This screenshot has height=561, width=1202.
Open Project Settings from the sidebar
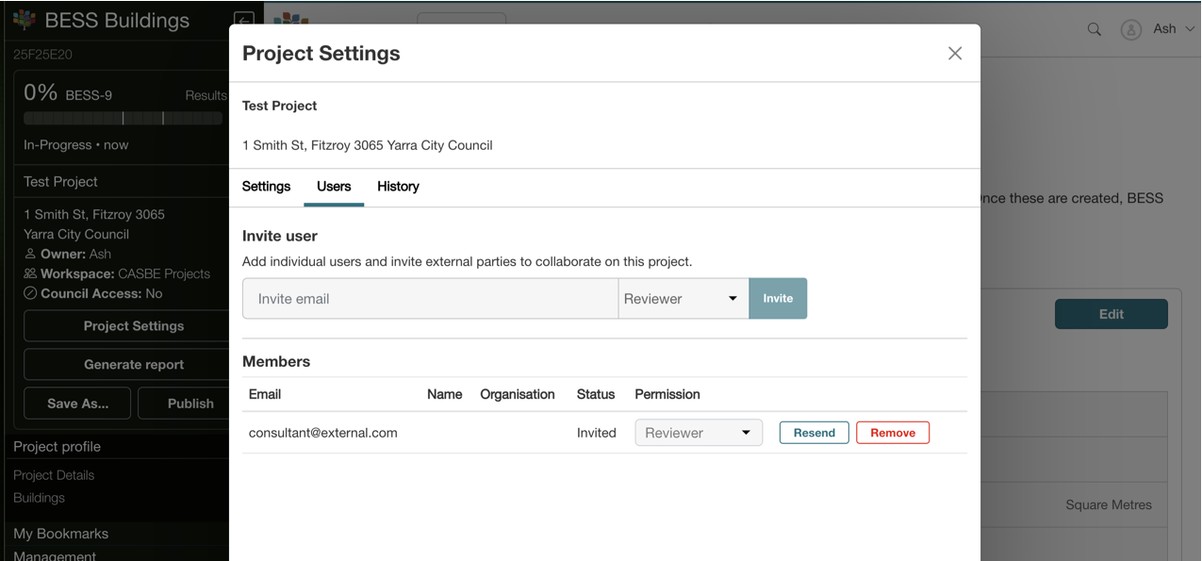133,326
